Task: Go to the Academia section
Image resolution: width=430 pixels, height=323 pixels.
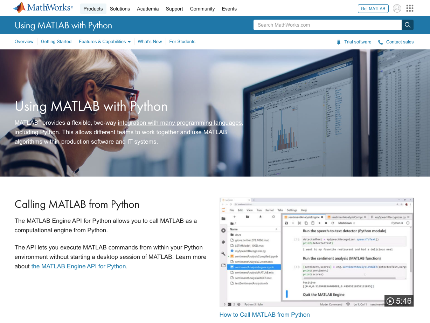Action: click(x=148, y=9)
